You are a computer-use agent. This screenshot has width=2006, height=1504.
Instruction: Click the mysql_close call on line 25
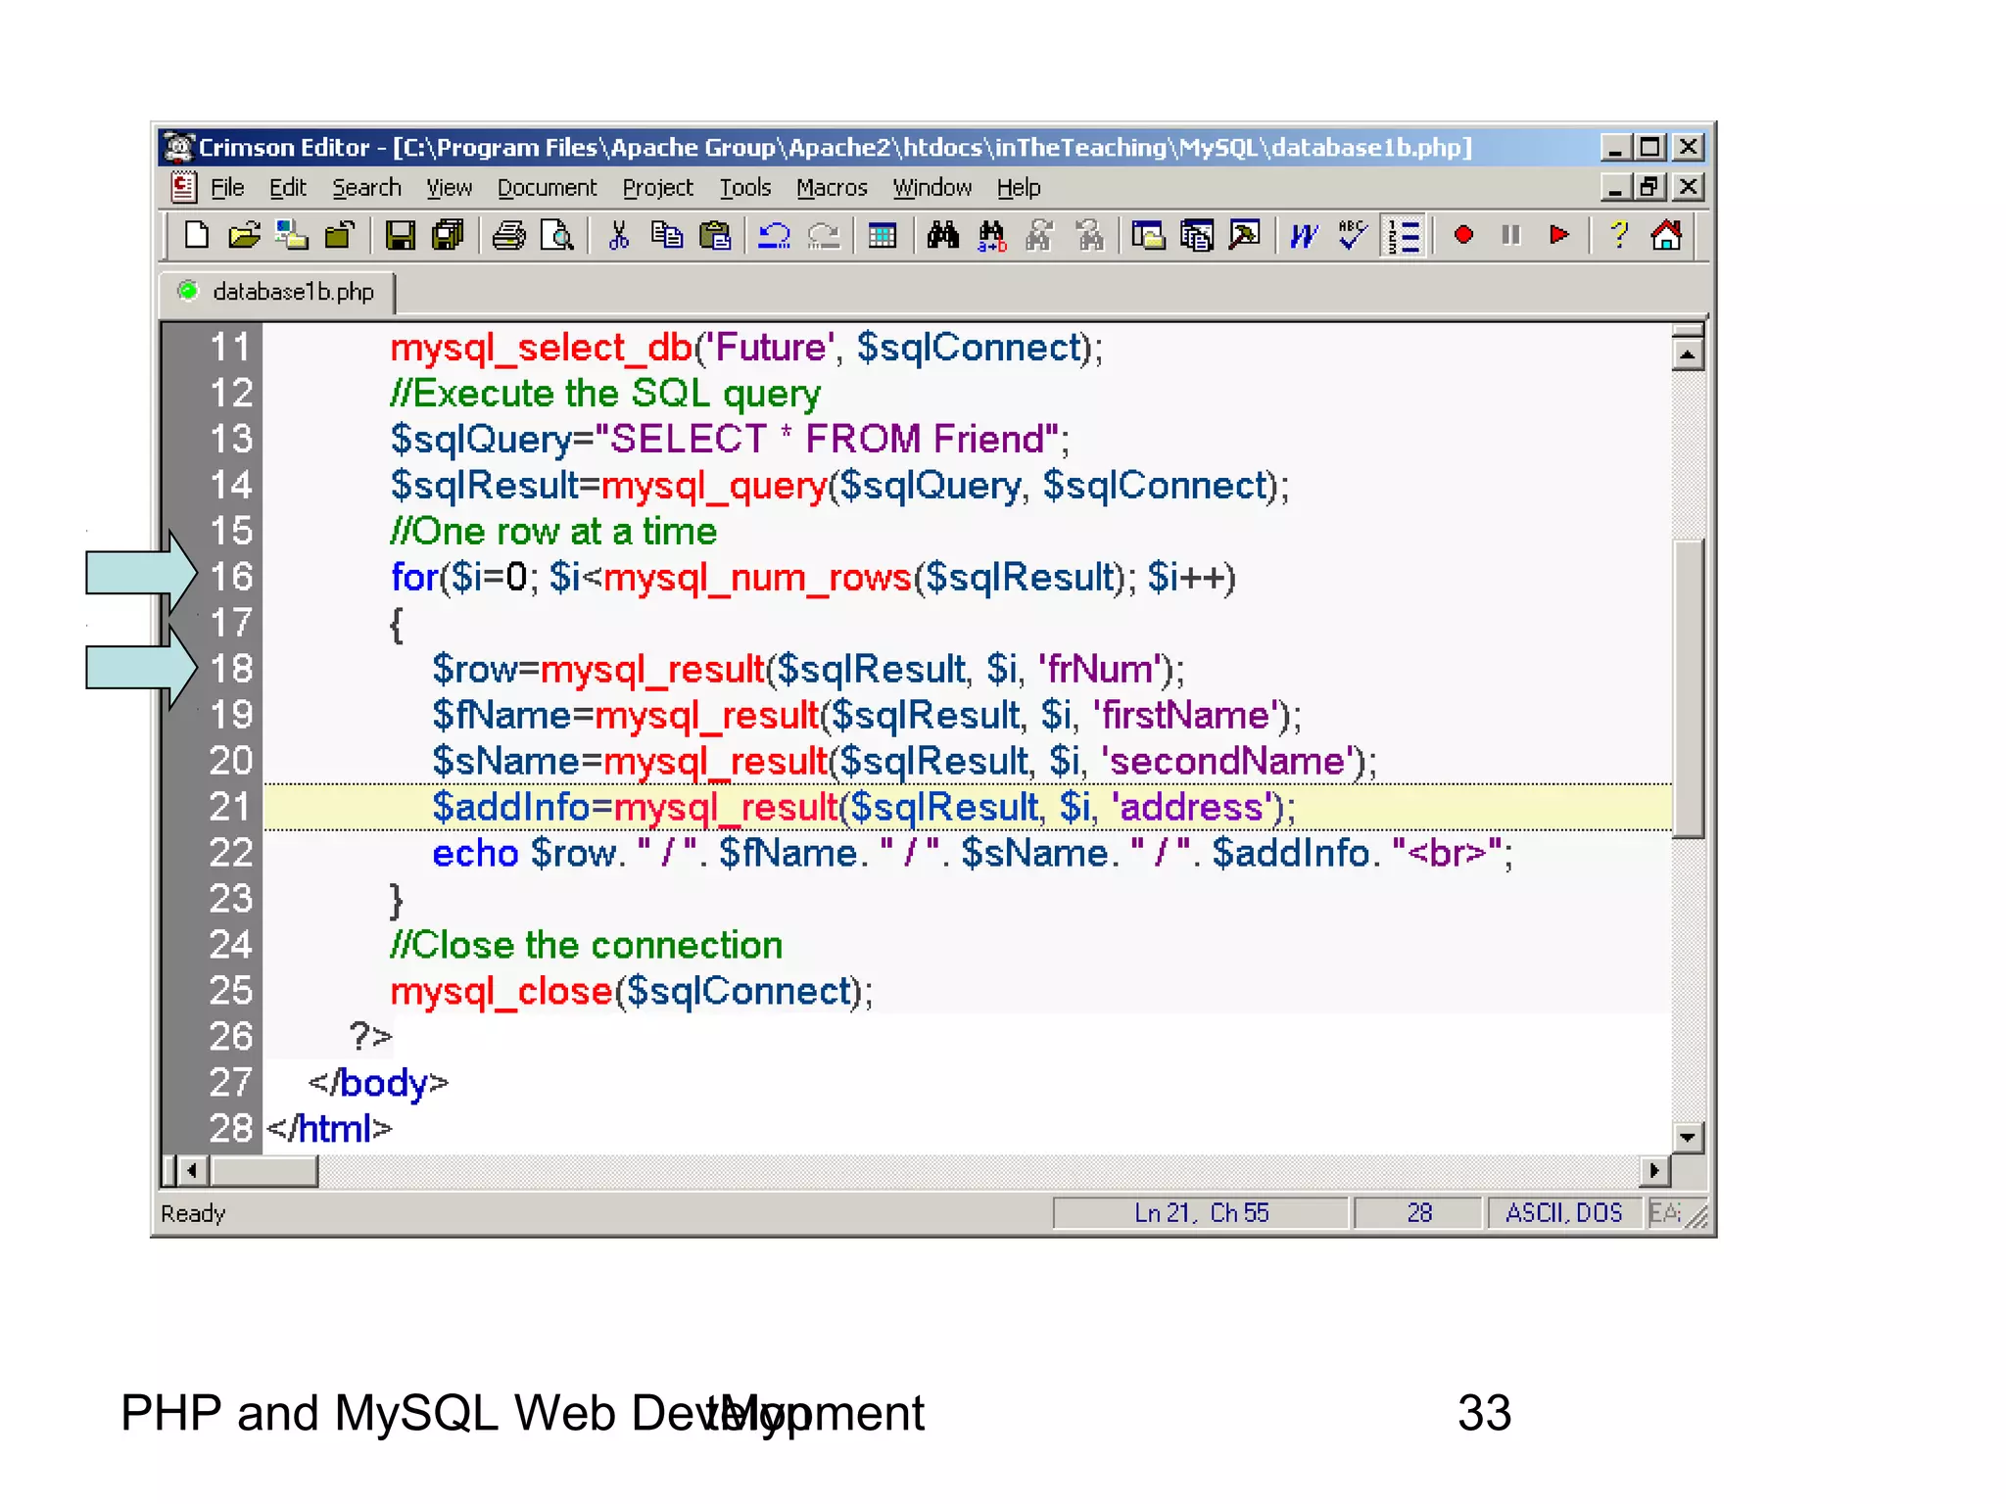click(x=631, y=991)
